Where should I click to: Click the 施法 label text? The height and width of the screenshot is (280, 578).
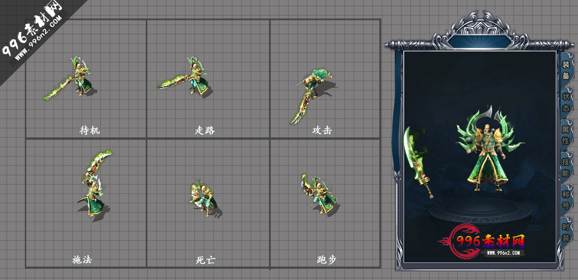[x=82, y=260]
